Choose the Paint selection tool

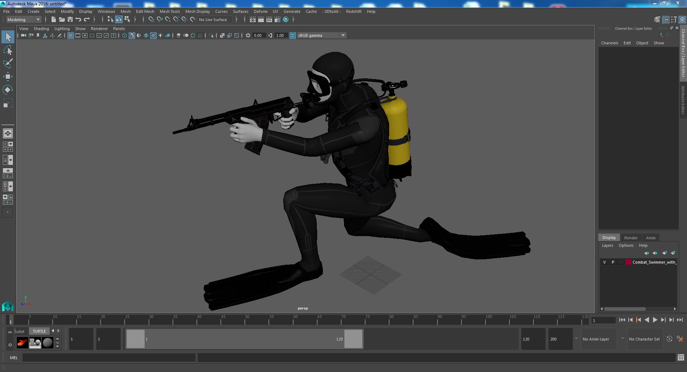[8, 63]
